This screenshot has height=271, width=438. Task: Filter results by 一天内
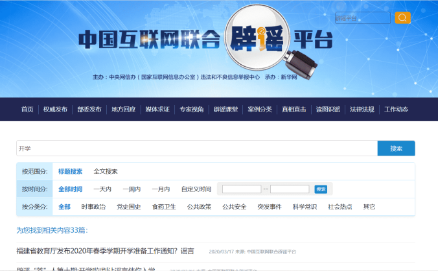(102, 189)
